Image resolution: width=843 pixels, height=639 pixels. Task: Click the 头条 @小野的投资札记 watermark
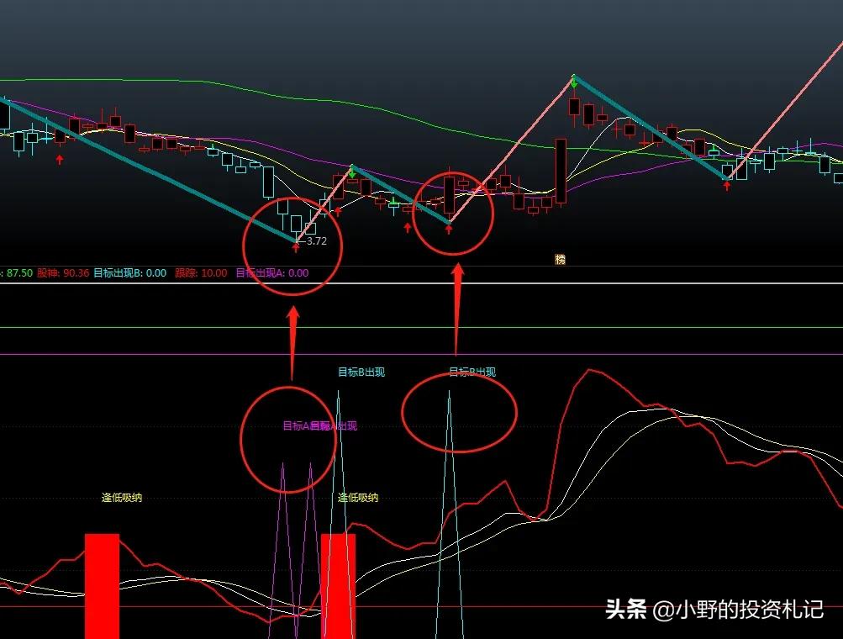click(x=714, y=610)
